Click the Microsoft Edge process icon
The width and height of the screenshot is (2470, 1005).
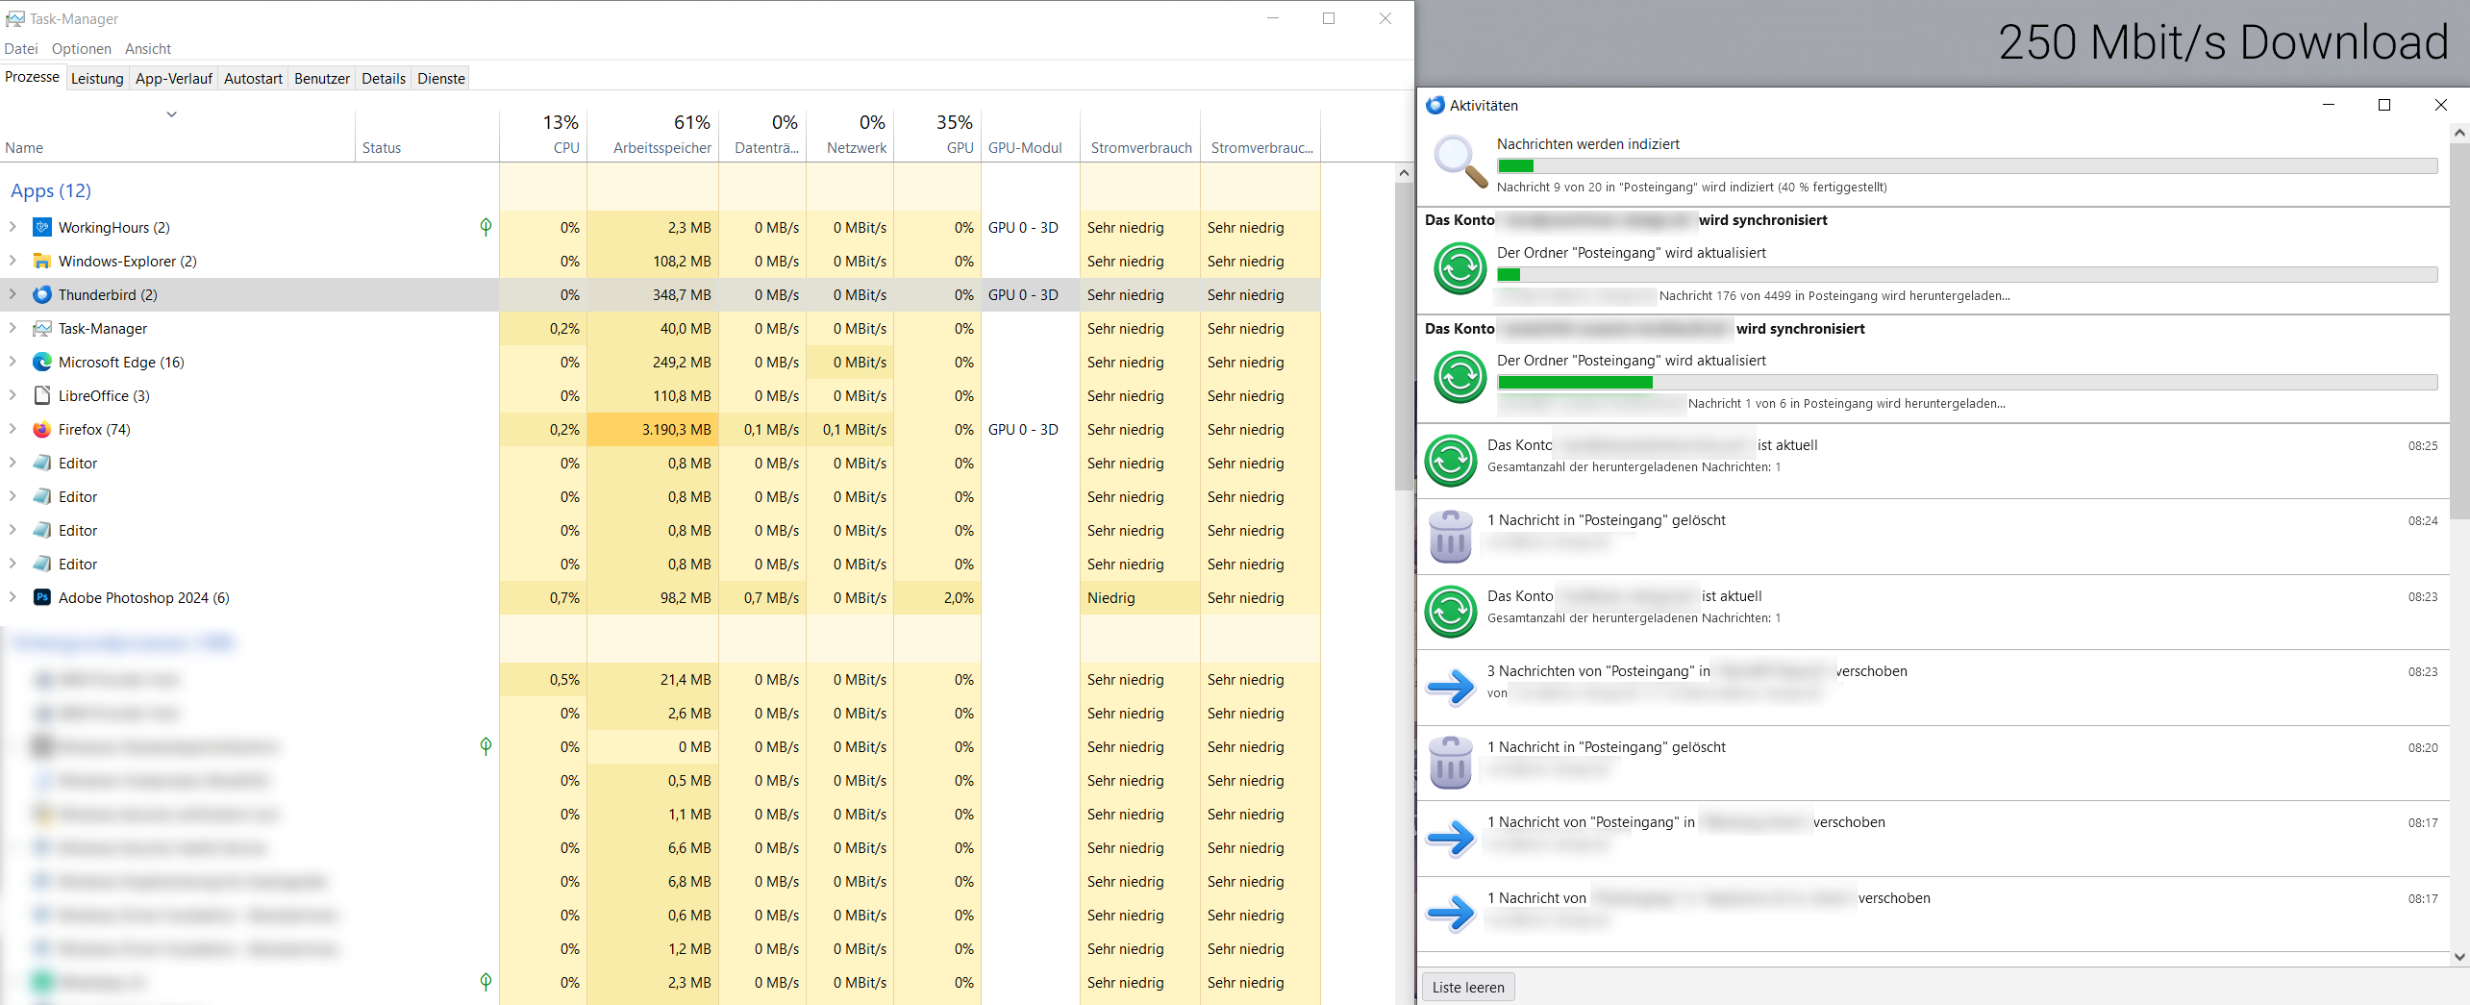[x=42, y=363]
